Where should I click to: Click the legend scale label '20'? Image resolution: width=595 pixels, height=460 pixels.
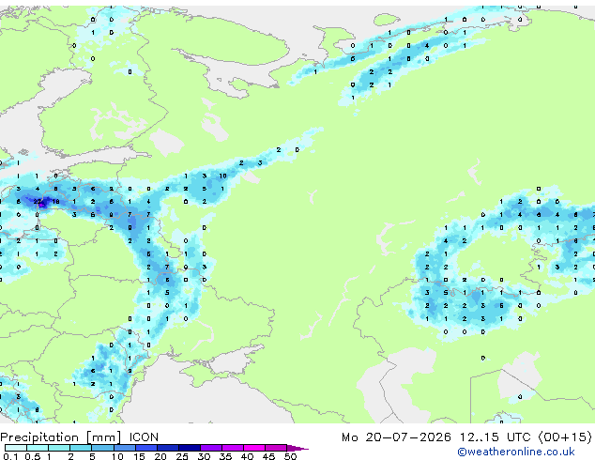tap(160, 456)
